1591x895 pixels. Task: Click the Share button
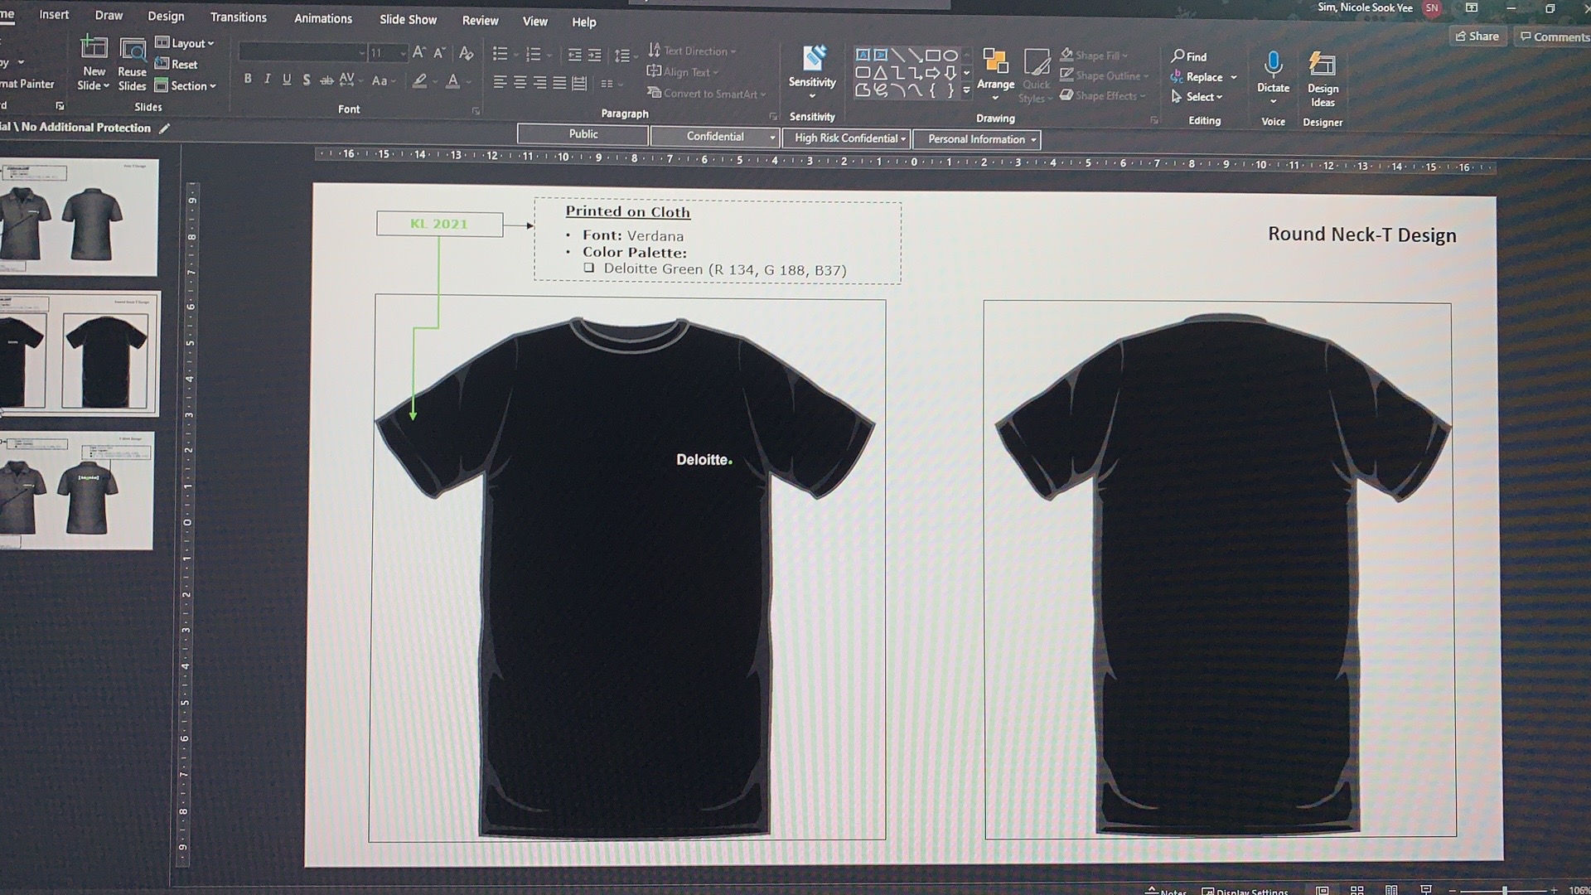point(1477,36)
